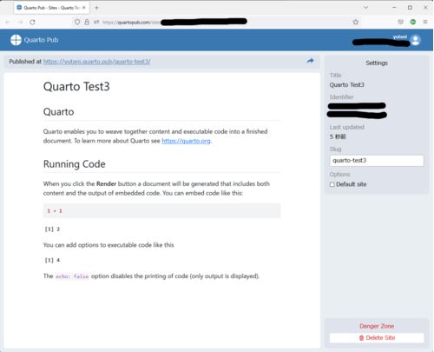Viewport: 434px width, 352px height.
Task: Open a new tab with plus button
Action: 96,8
